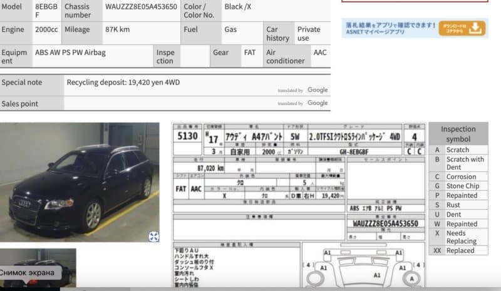Select the Recycling deposit special note text
The width and height of the screenshot is (501, 291).
coord(123,83)
